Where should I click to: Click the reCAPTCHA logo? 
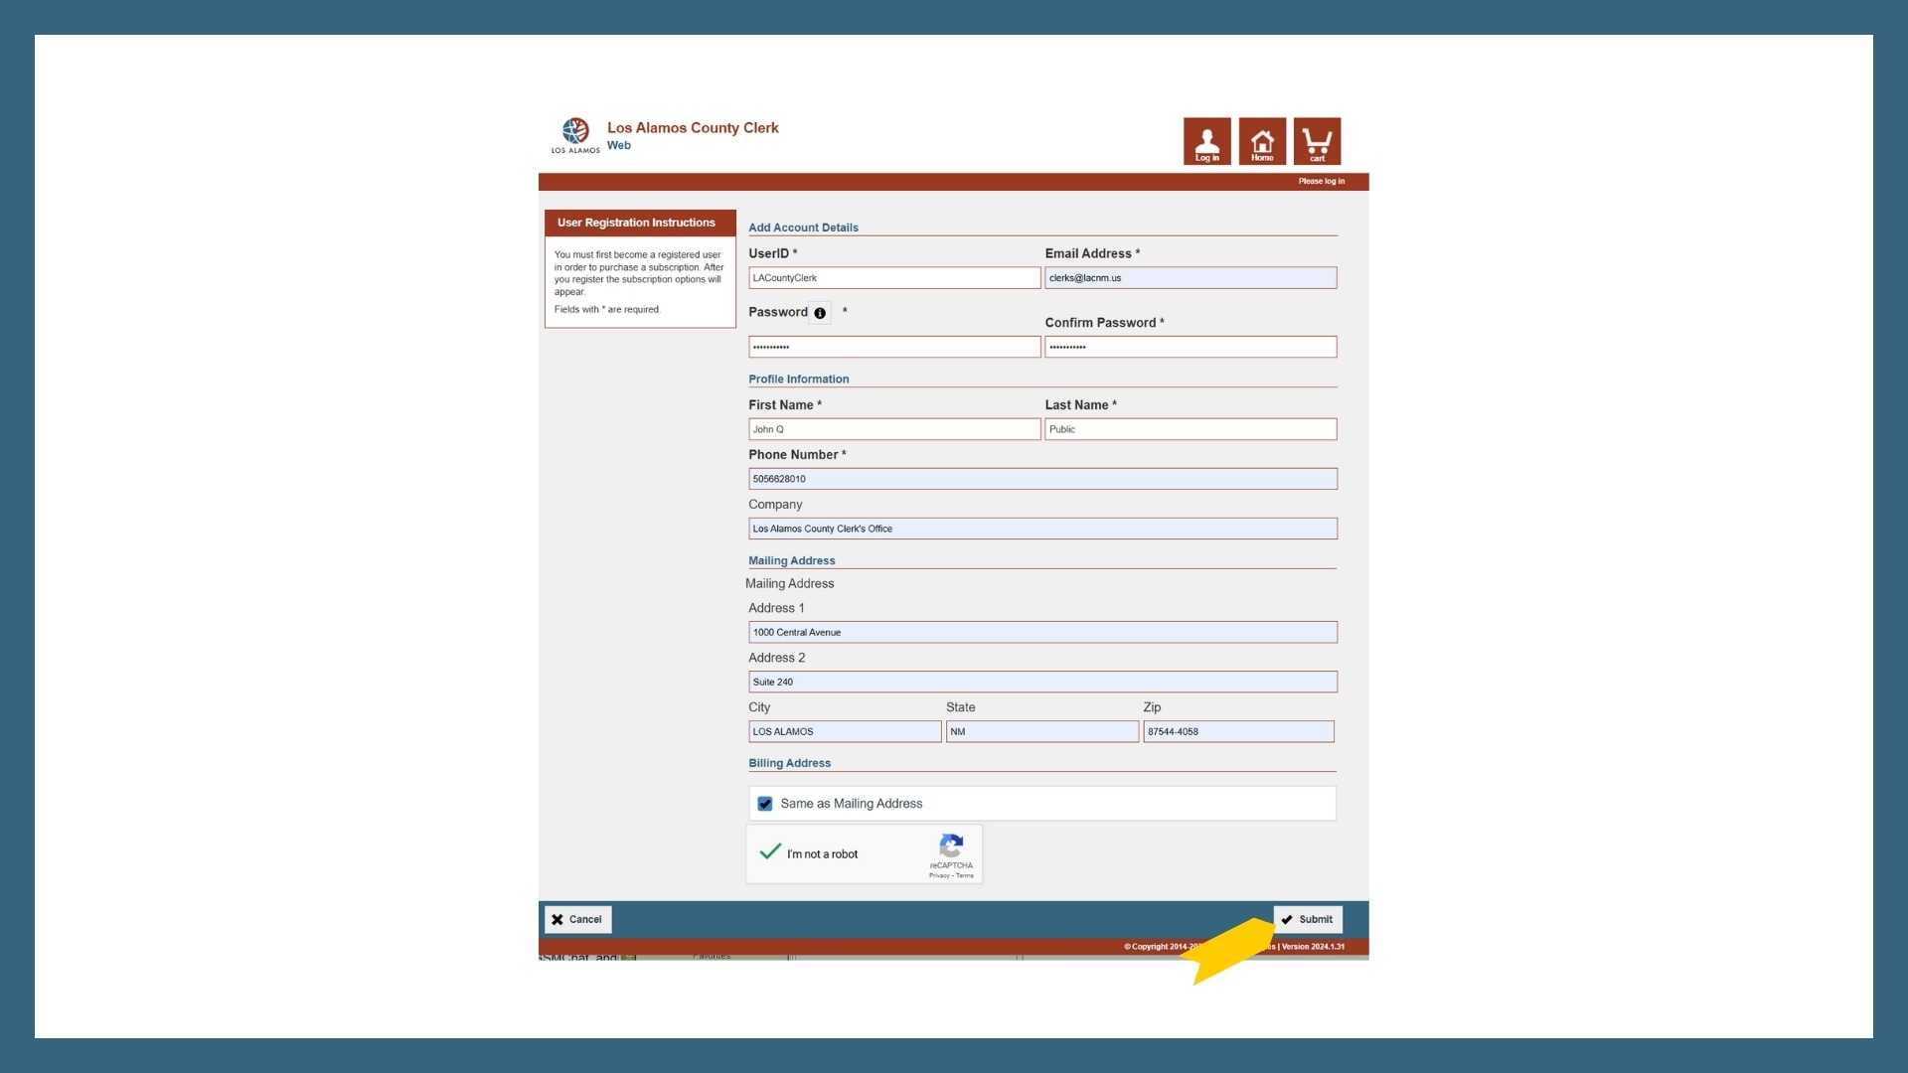click(951, 845)
